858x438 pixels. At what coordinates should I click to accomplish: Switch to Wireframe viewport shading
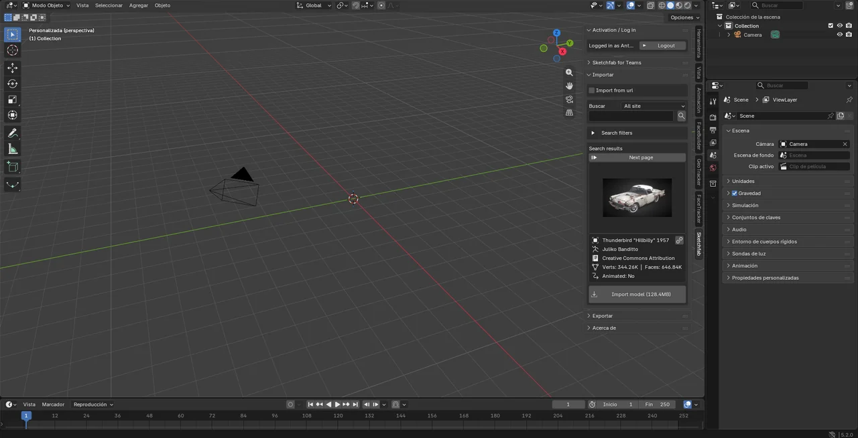pos(662,5)
